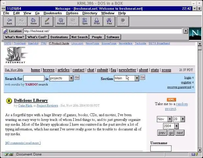Image resolution: width=203 pixels, height=158 pixels.
Task: Open the Bookmarks menu
Action: tap(53, 13)
